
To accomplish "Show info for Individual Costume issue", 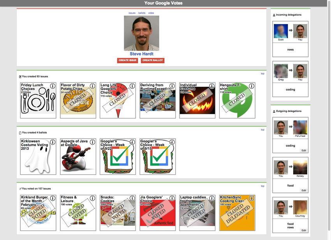I will point(212,86).
